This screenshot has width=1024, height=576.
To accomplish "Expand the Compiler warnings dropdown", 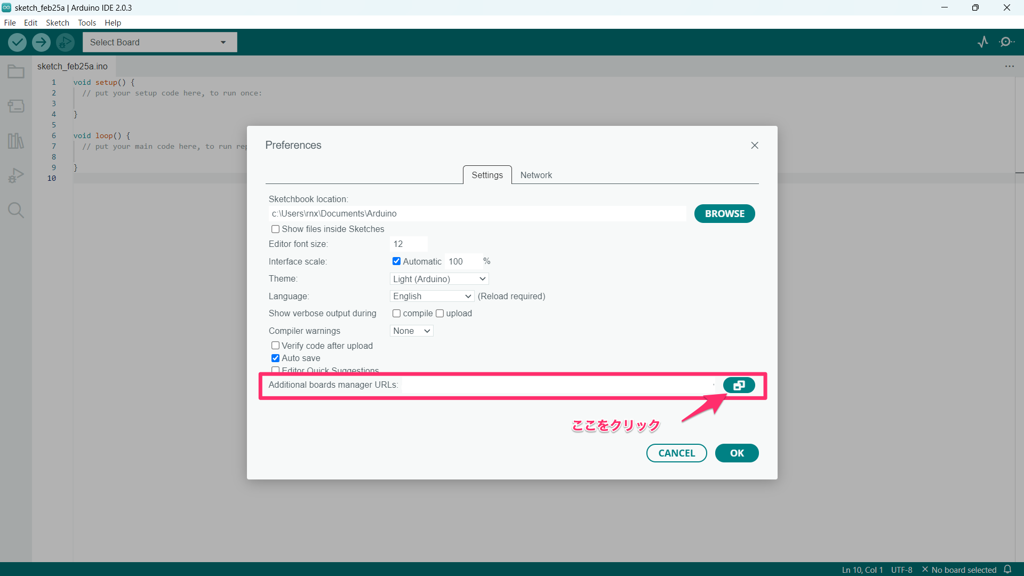I will (411, 331).
